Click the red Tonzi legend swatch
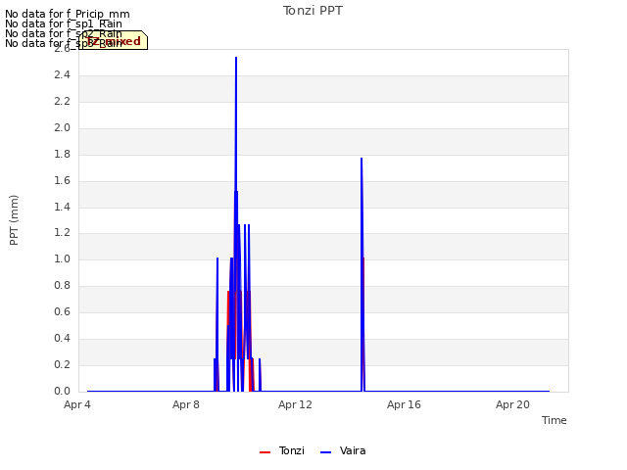Image resolution: width=627 pixels, height=470 pixels. tap(265, 452)
